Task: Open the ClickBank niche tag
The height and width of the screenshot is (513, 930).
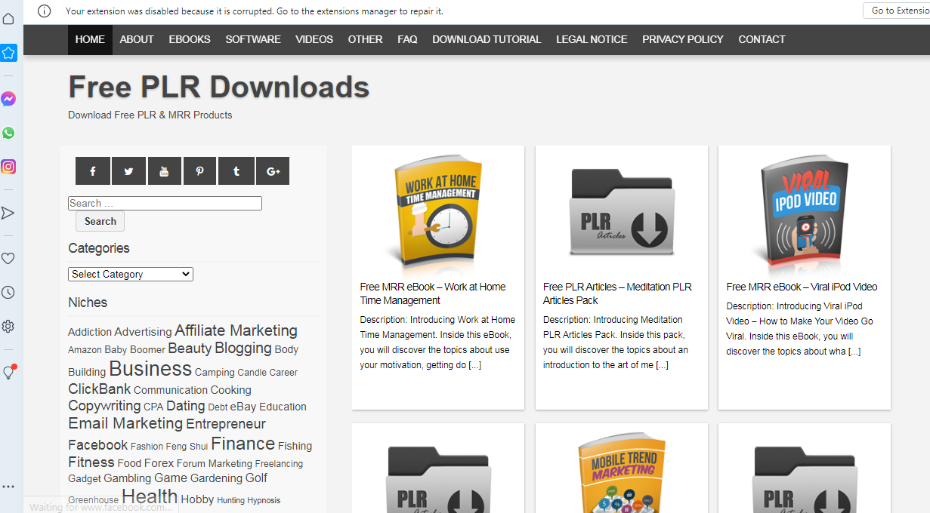Action: click(x=99, y=389)
